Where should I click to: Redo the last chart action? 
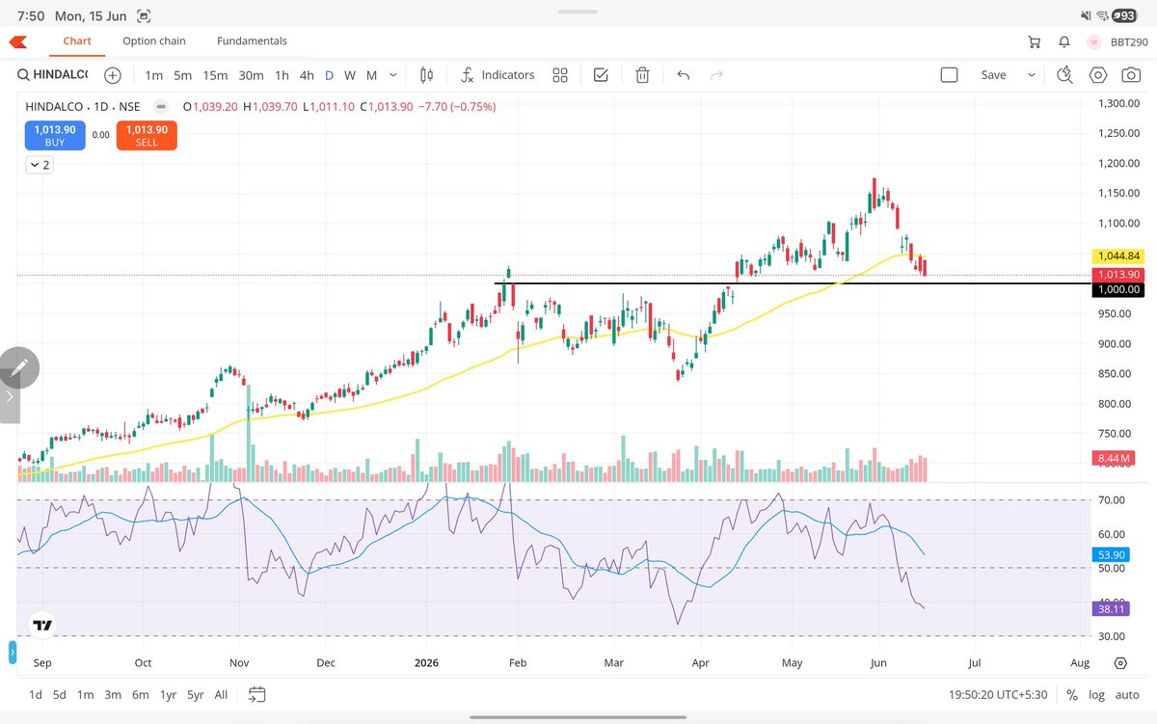[716, 75]
